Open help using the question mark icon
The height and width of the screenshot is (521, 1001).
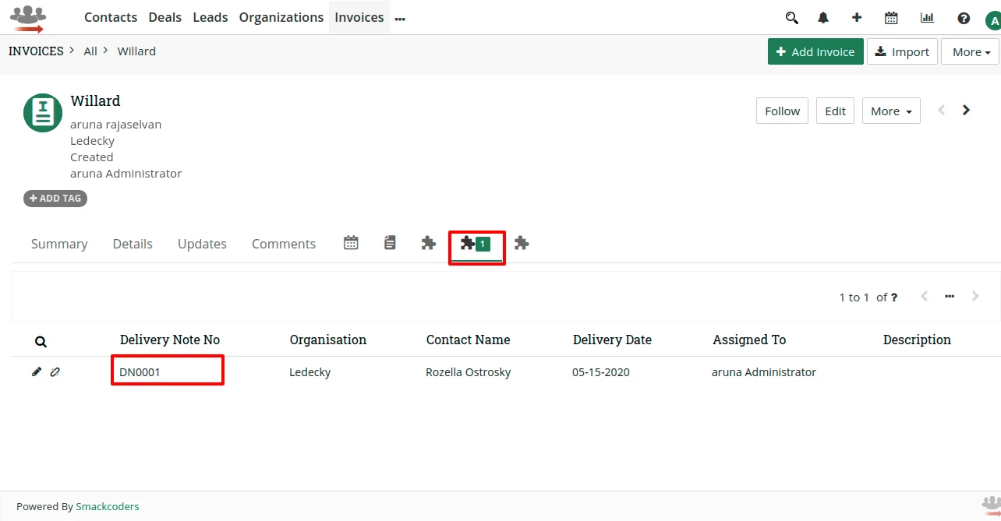pyautogui.click(x=964, y=17)
